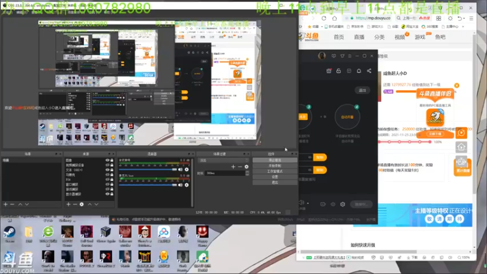Reload the page with the browser refresh icon
This screenshot has width=487, height=274.
[x=324, y=18]
